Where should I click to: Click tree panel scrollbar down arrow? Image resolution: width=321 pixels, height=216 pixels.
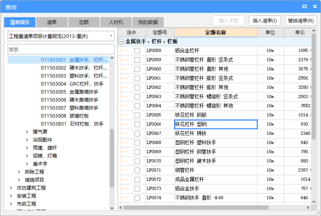[x=112, y=208]
